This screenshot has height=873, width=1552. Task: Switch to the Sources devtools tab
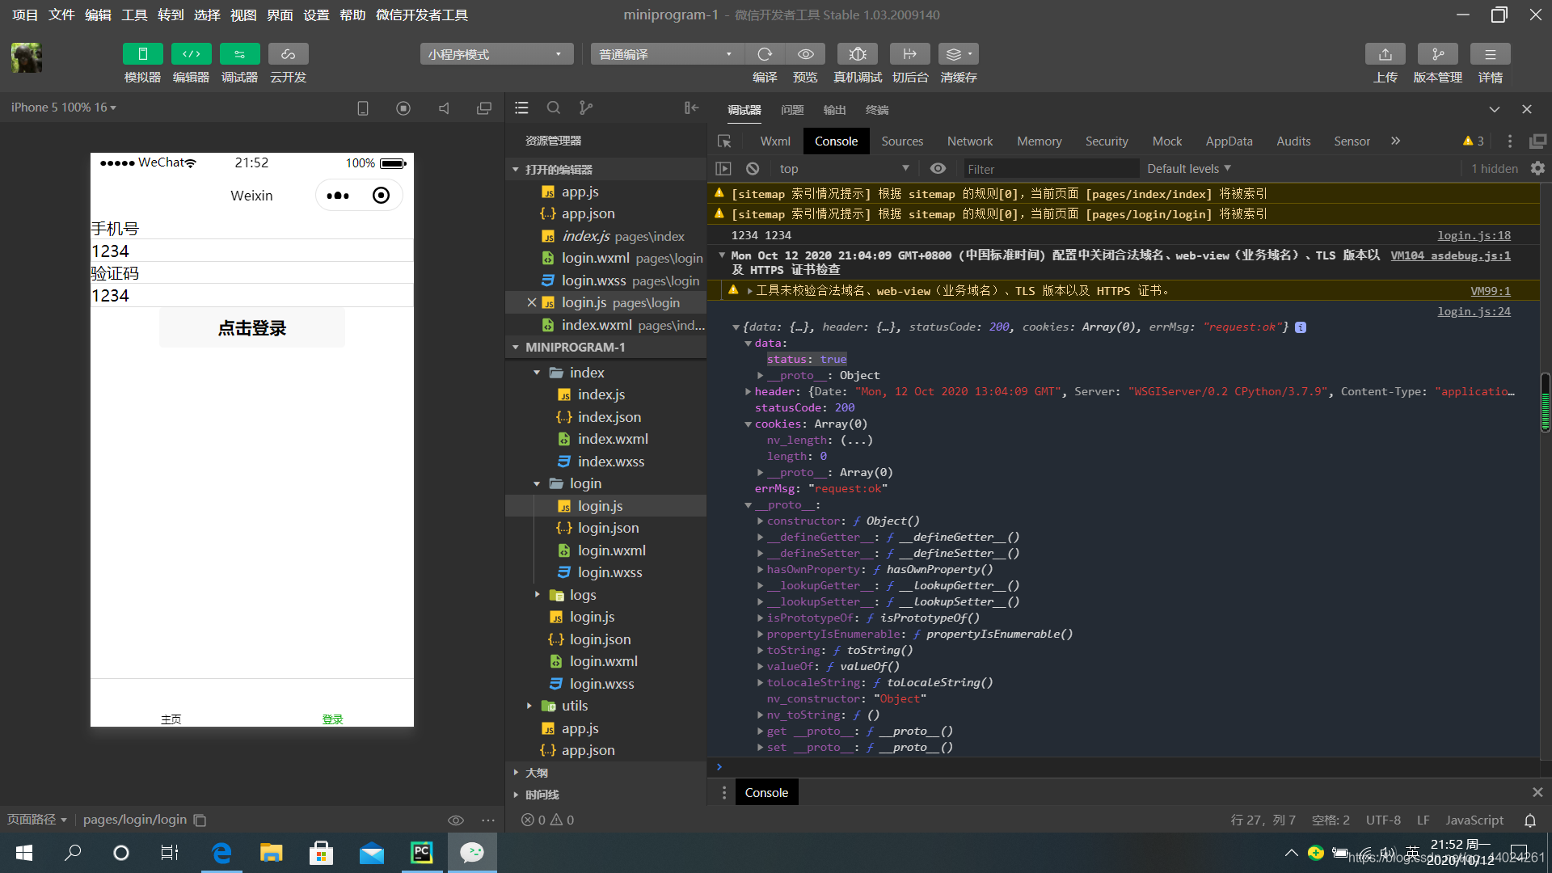coord(902,141)
